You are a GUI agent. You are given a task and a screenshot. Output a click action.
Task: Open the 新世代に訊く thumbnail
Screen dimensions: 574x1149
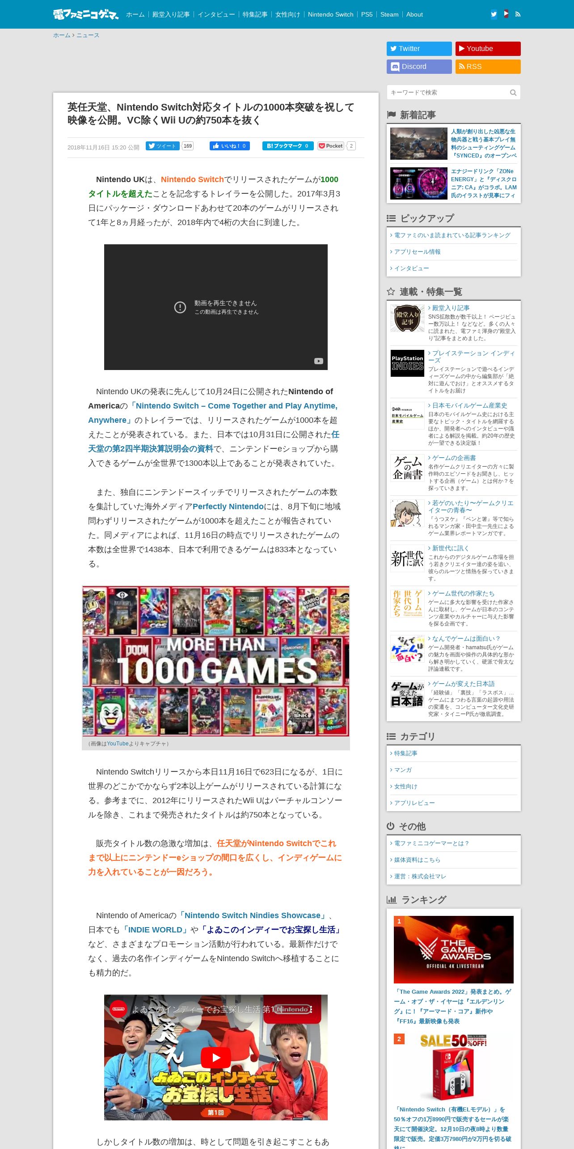click(x=407, y=558)
